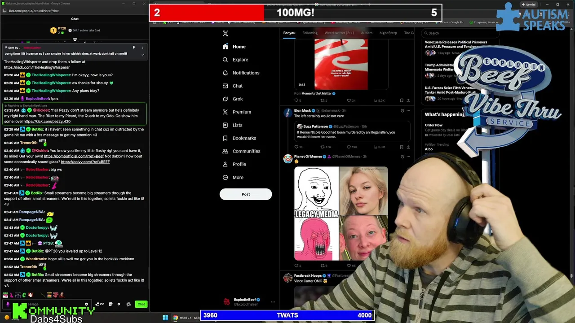Open more options on Elon Musk's post
The height and width of the screenshot is (323, 575).
pos(408,110)
